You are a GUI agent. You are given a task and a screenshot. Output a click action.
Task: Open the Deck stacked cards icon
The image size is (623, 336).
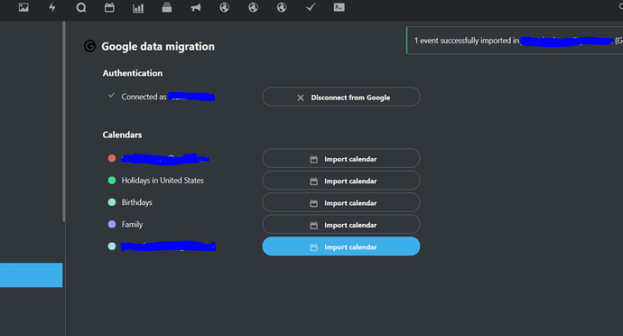167,7
